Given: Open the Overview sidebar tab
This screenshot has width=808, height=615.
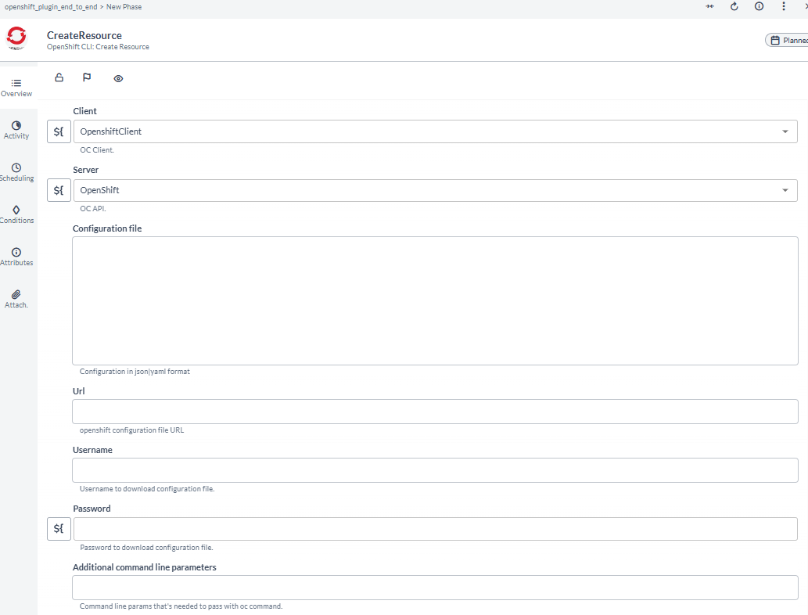Looking at the screenshot, I should (16, 88).
